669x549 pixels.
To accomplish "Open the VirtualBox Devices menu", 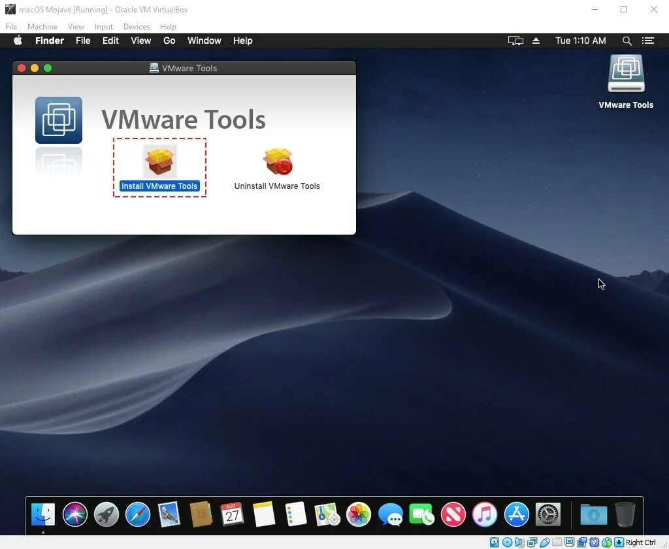I will coord(137,26).
